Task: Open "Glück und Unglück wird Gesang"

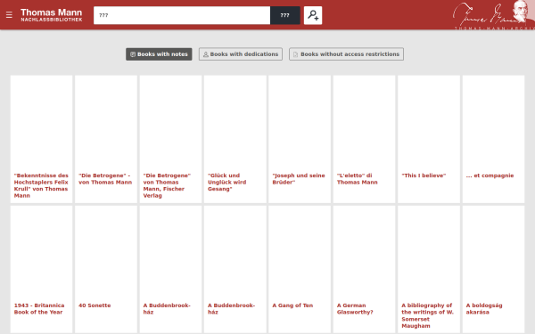Action: [x=226, y=182]
